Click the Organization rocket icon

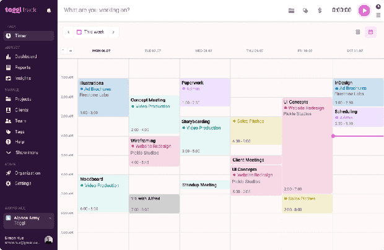pyautogui.click(x=8, y=173)
